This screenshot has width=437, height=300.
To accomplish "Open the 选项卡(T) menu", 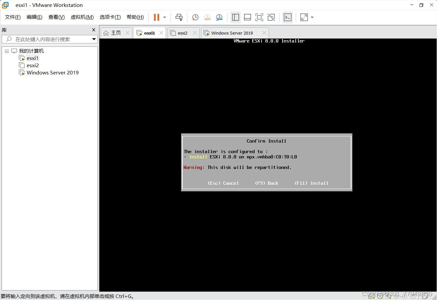I will pos(110,17).
